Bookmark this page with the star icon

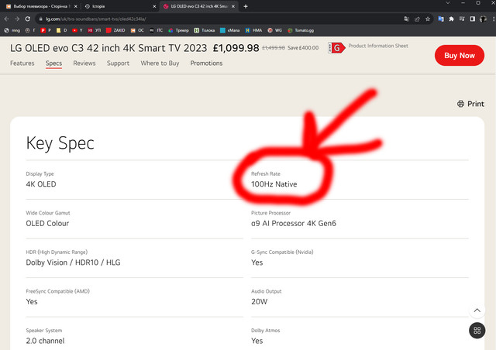pos(428,19)
